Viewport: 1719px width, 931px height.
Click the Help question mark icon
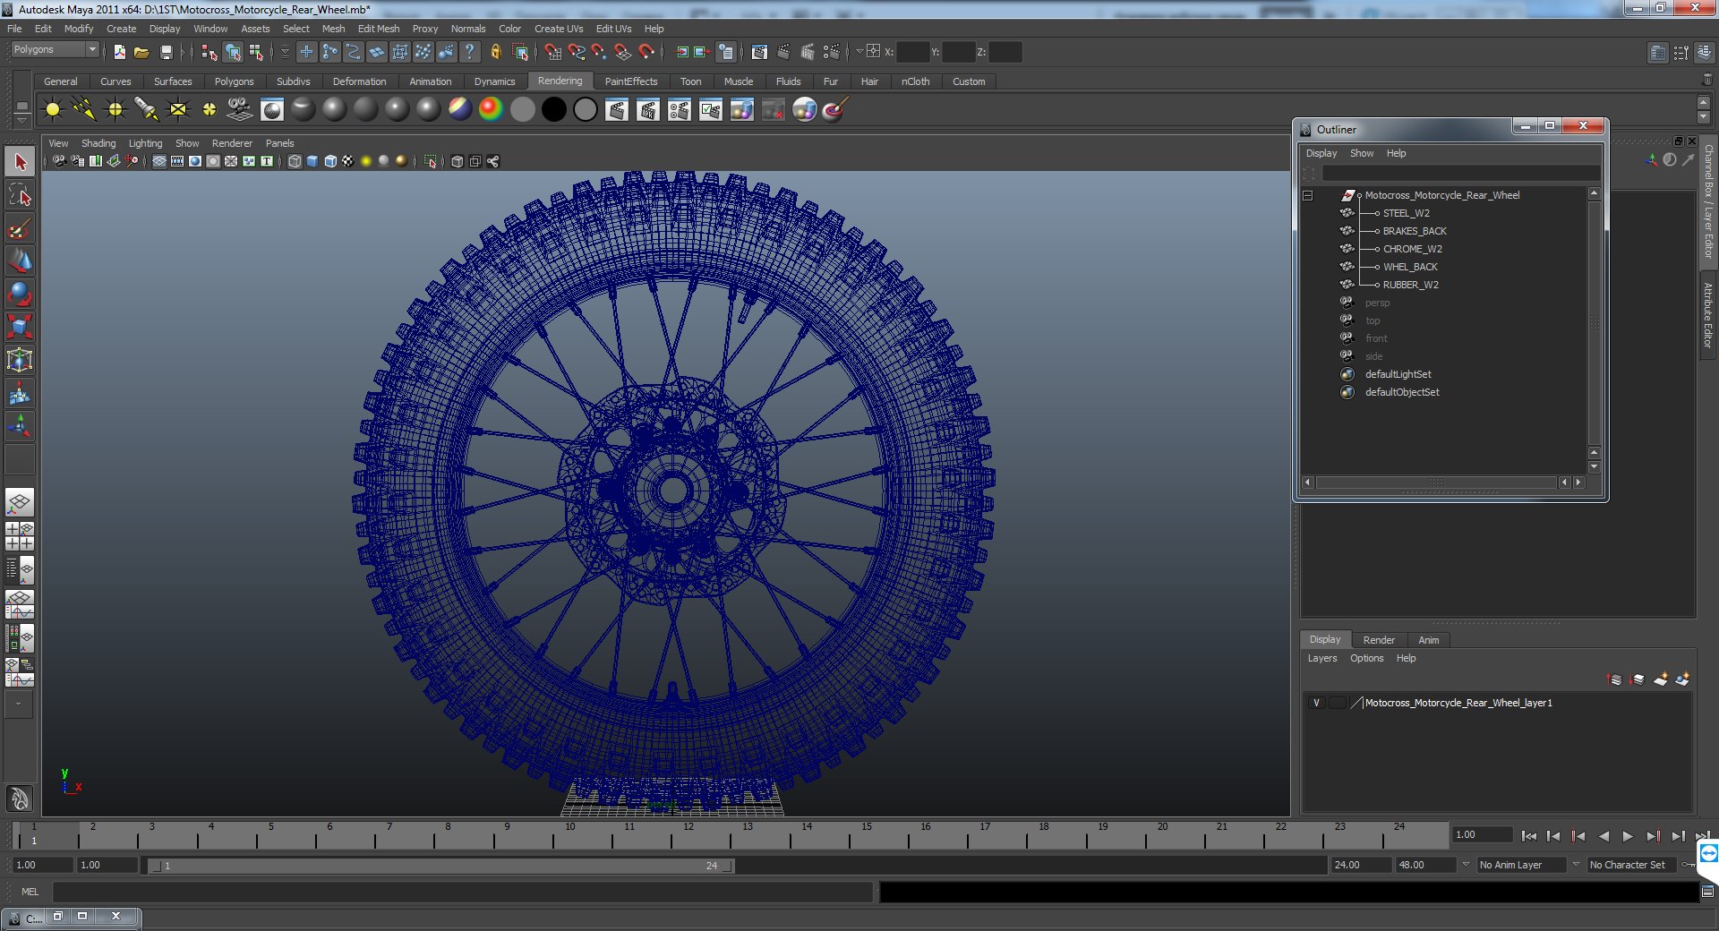pos(470,52)
